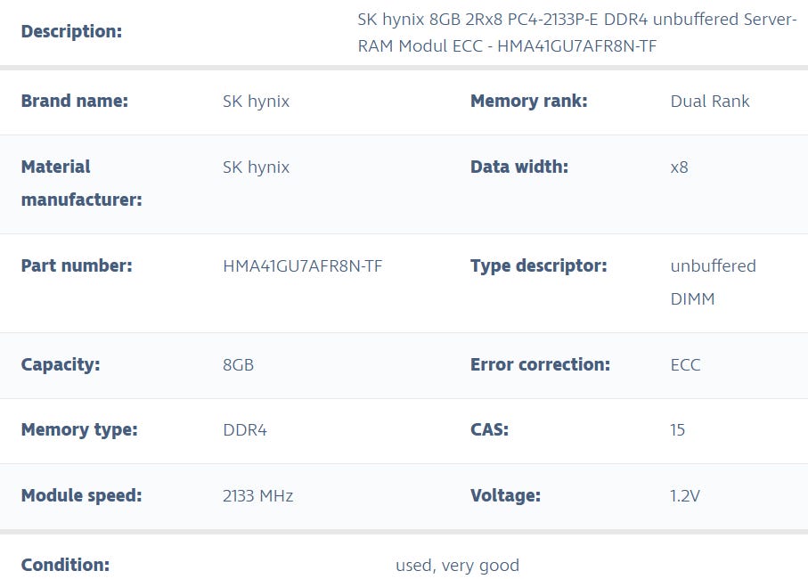Click the CAS label

(x=489, y=430)
